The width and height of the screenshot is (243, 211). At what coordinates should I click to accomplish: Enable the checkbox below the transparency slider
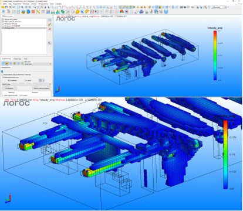tap(2, 74)
